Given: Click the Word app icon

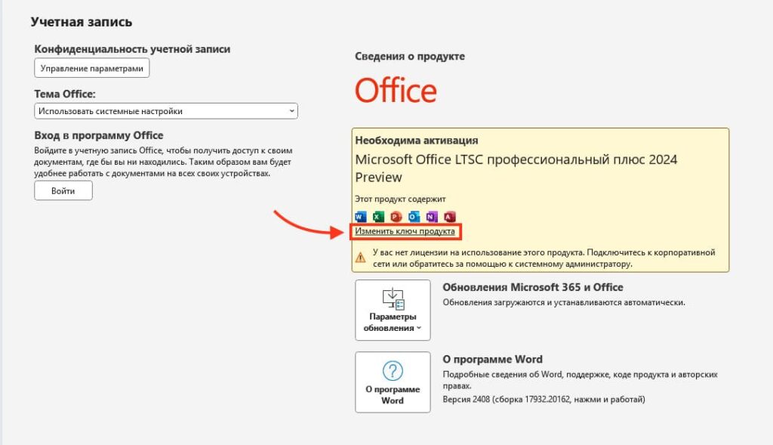Looking at the screenshot, I should tap(360, 217).
